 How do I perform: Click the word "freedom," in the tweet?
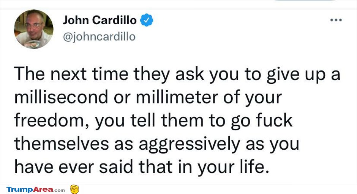tap(52, 121)
